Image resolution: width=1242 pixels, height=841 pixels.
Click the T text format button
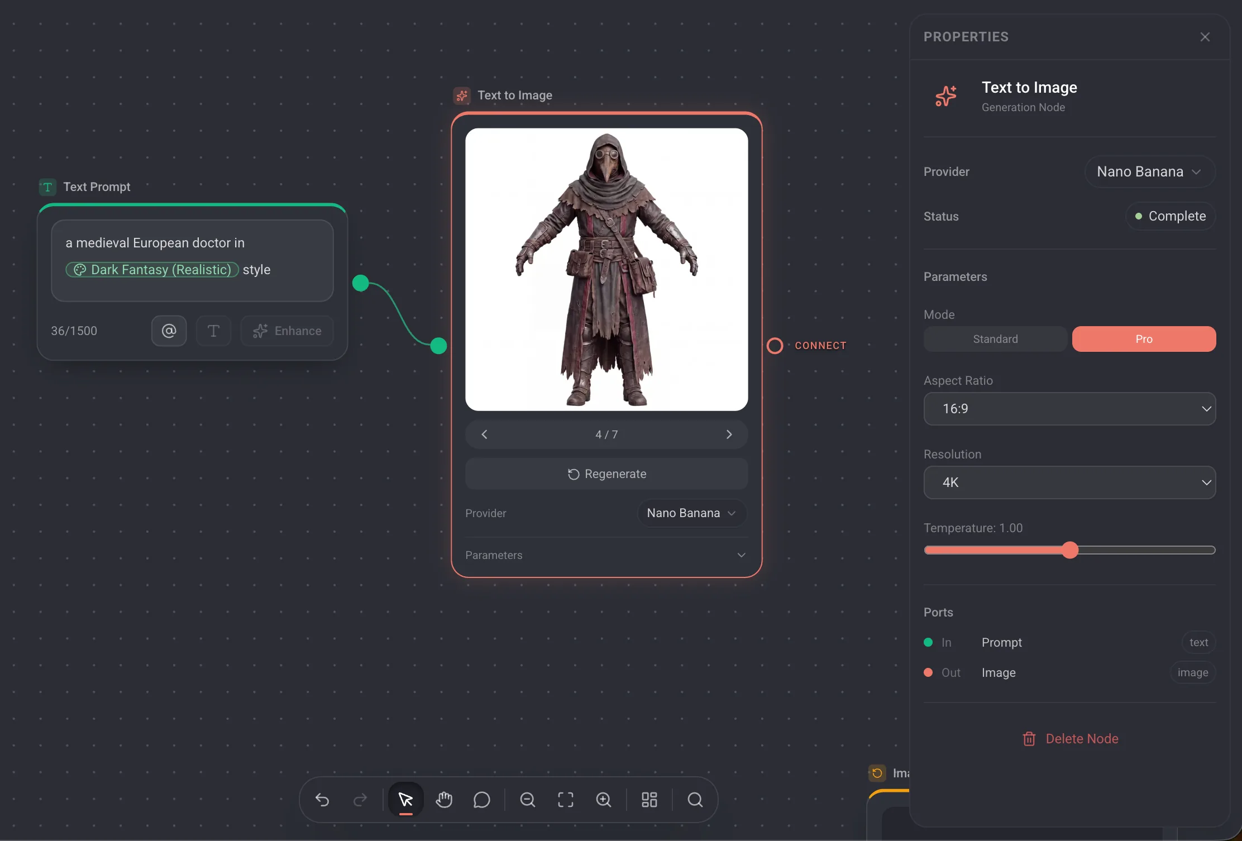(x=213, y=331)
